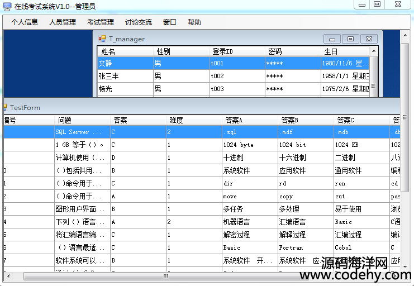Image resolution: width=414 pixels, height=286 pixels.
Task: Sort TestForm by the 问题 column header
Action: pos(82,121)
